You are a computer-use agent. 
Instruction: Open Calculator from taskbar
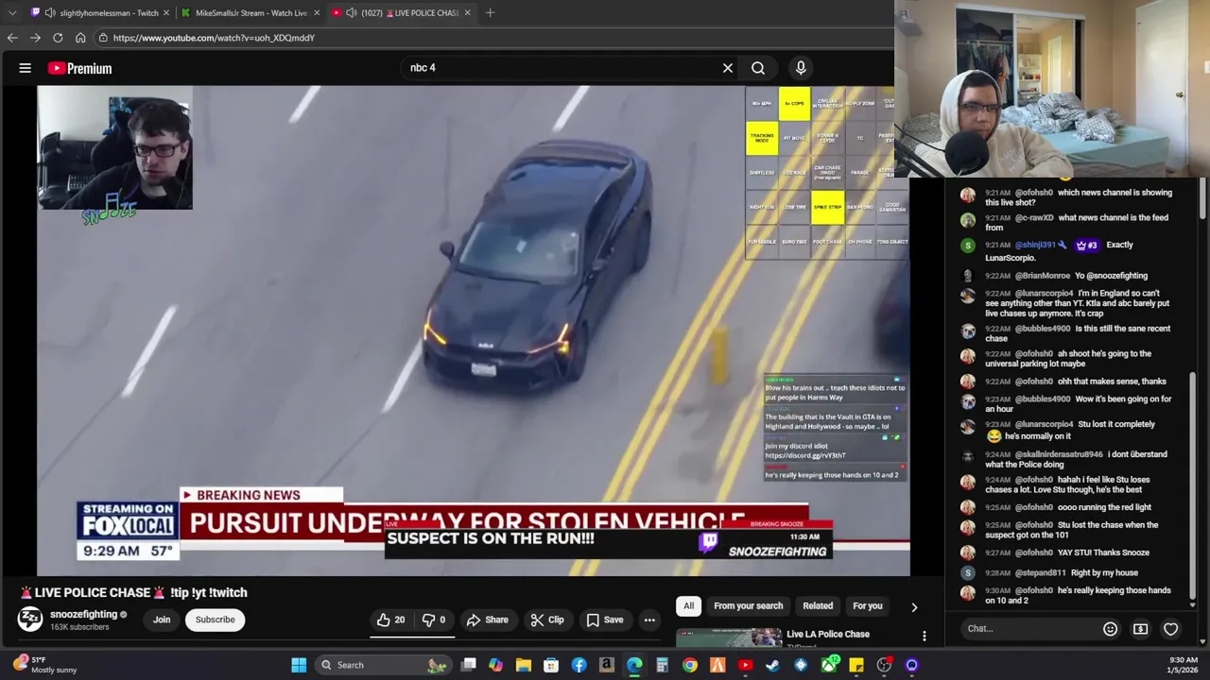[662, 665]
